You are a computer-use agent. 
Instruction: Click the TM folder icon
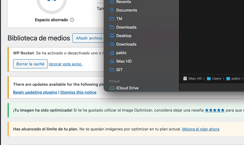(x=112, y=19)
